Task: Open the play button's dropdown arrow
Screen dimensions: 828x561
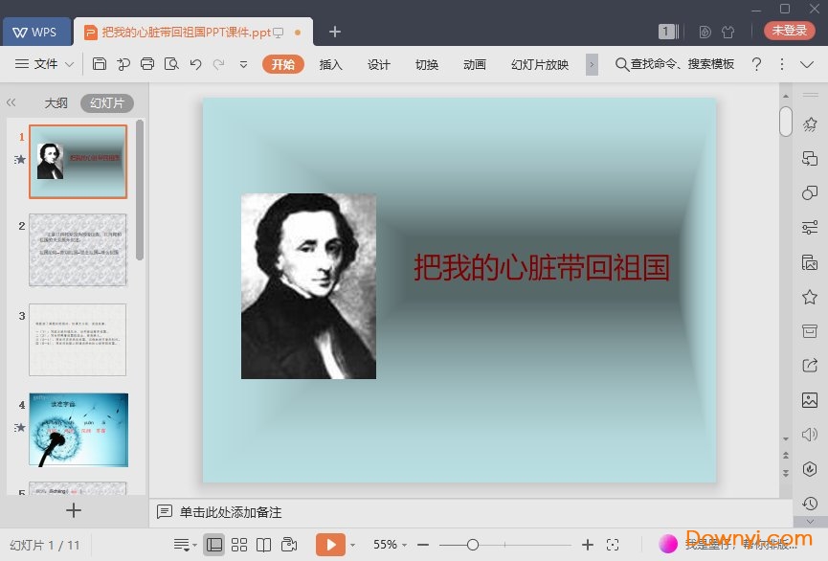Action: coord(352,544)
